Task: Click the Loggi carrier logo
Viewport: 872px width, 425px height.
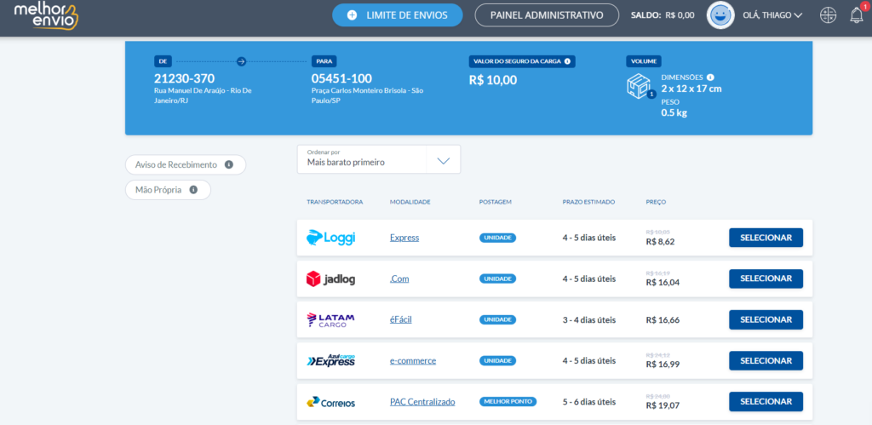Action: point(330,238)
